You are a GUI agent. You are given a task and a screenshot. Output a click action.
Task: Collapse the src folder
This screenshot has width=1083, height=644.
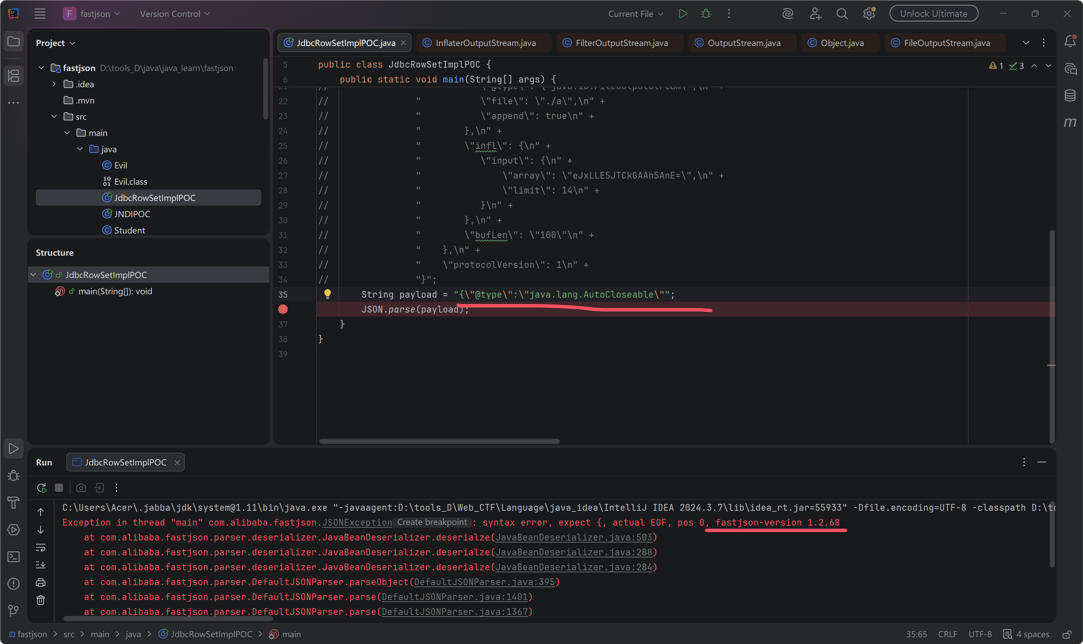54,117
